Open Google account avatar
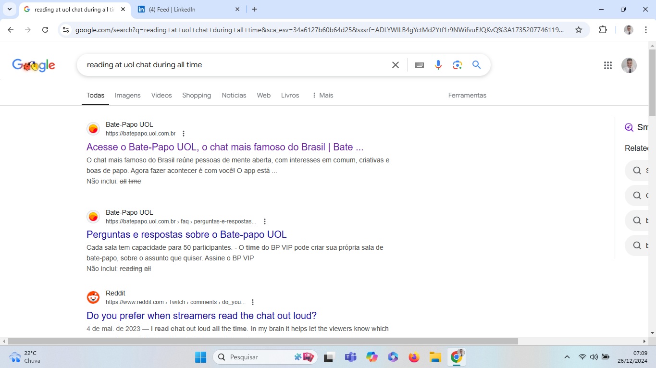This screenshot has height=368, width=656. (x=629, y=65)
